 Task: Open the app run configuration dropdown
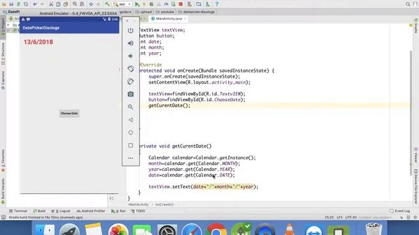(122, 5)
